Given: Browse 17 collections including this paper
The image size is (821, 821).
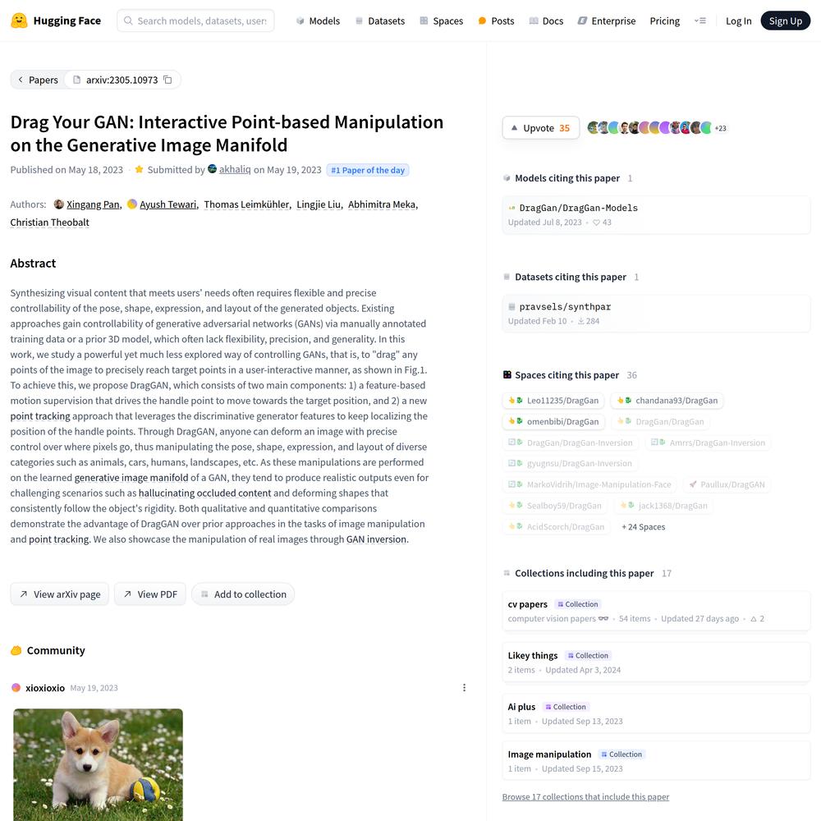Looking at the screenshot, I should 585,796.
